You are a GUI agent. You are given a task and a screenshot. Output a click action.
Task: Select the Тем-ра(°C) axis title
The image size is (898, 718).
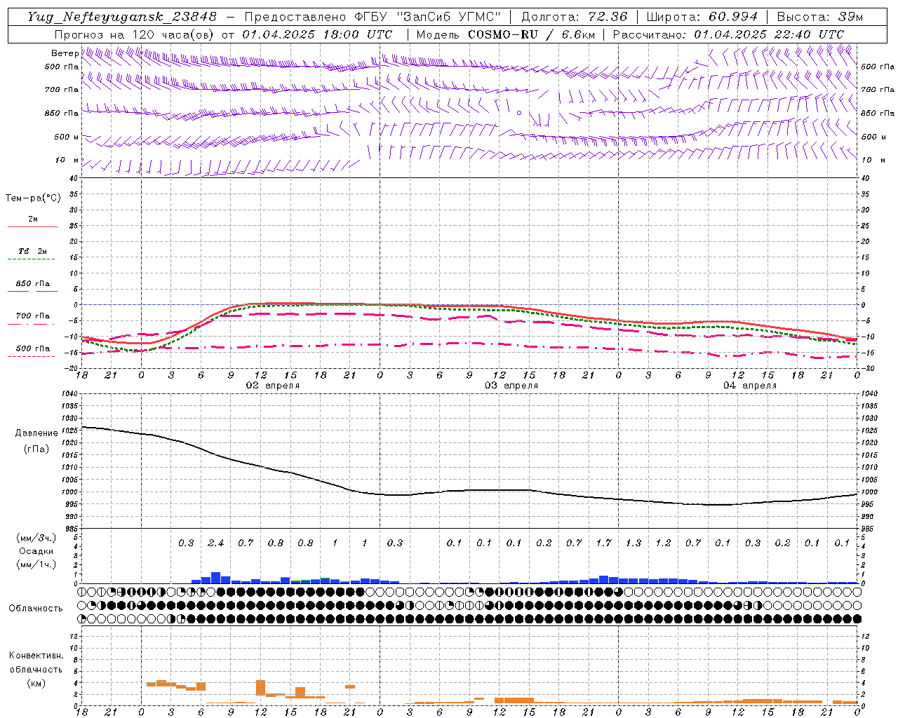[x=33, y=198]
